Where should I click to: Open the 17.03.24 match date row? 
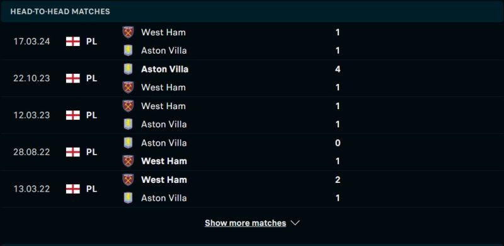[252, 42]
